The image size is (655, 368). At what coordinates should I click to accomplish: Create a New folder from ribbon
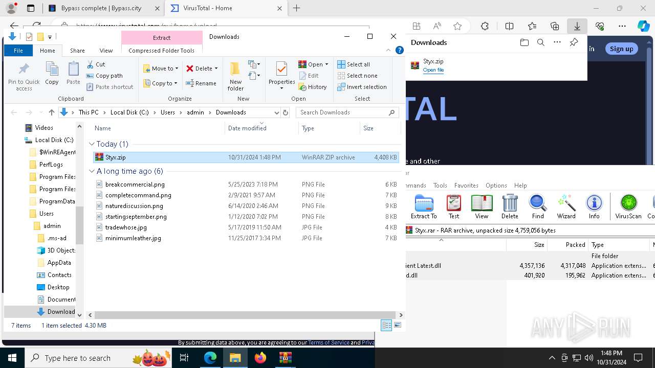pyautogui.click(x=235, y=77)
